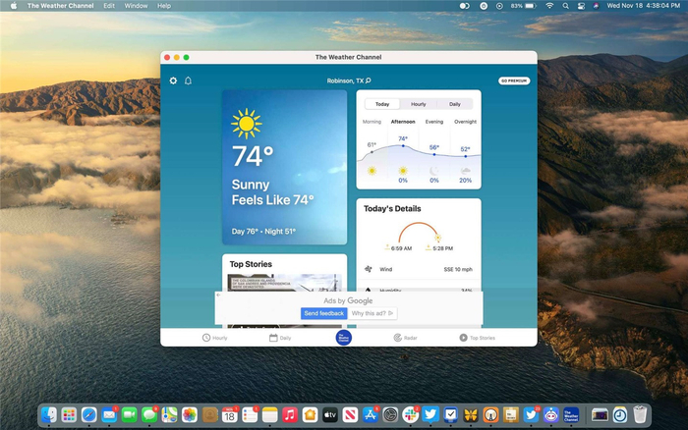Open the Help menu
The height and width of the screenshot is (430, 688).
coord(164,6)
